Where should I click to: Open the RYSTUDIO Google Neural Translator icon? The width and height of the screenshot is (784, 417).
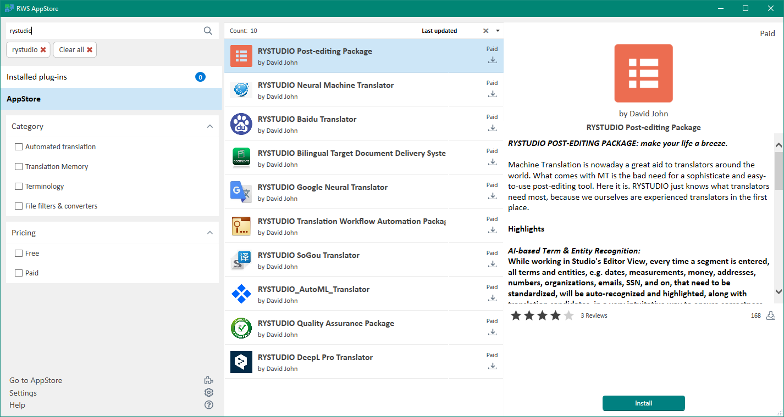pos(241,192)
